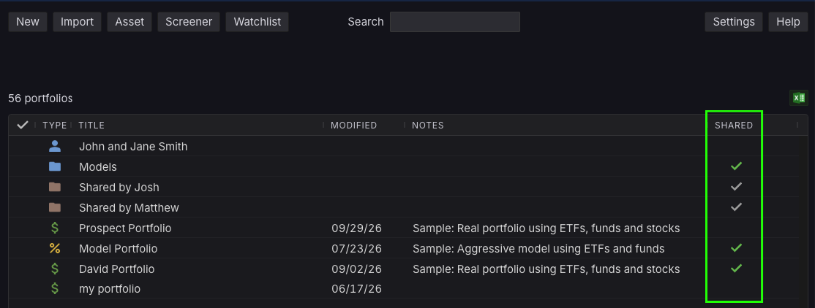Click the New button
Screen dimensions: 815x308
[x=28, y=22]
